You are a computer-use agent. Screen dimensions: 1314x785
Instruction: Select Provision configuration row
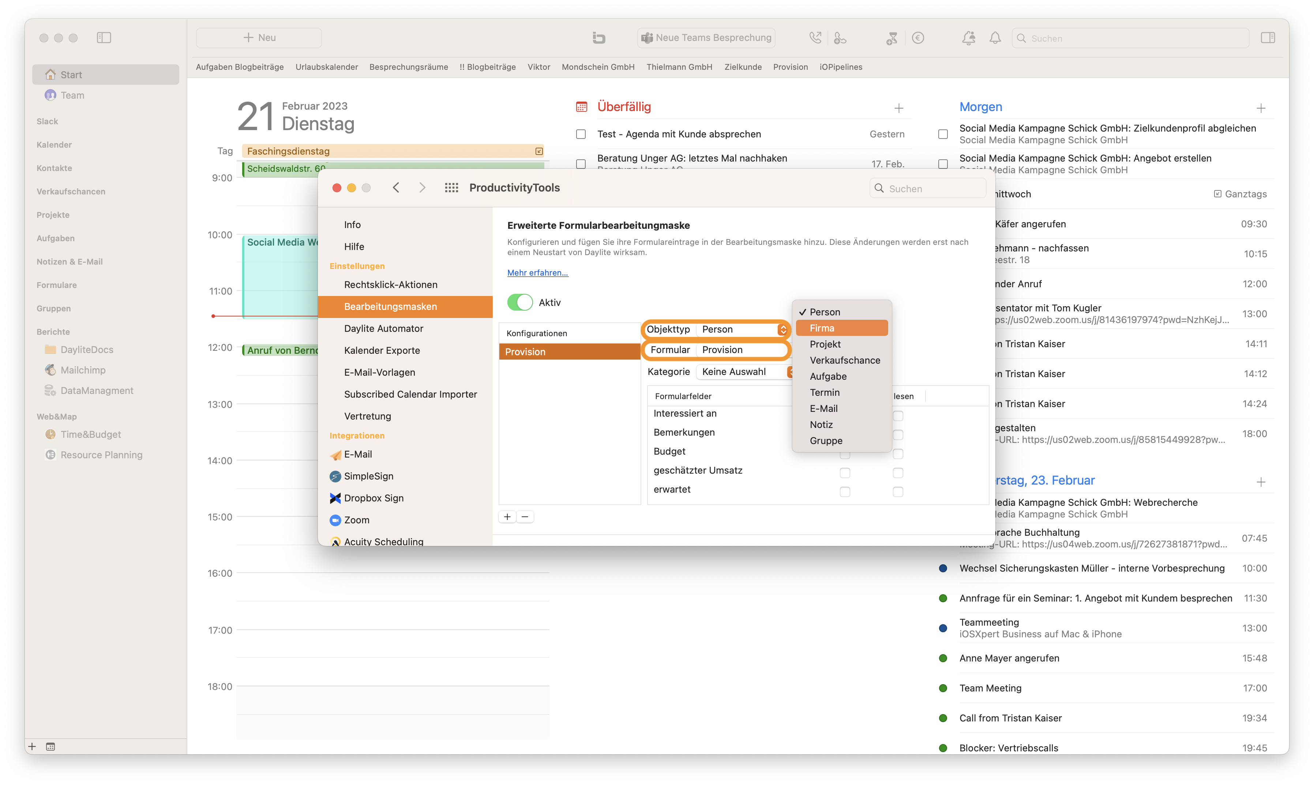(x=570, y=352)
